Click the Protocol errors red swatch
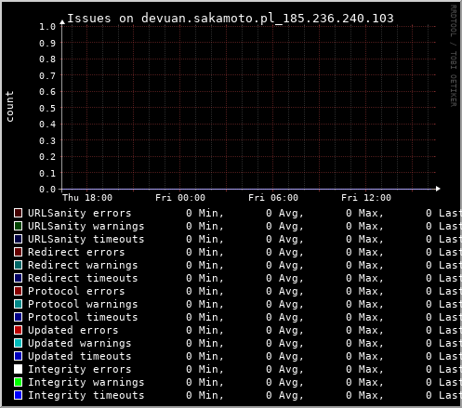This screenshot has width=462, height=408. (18, 291)
